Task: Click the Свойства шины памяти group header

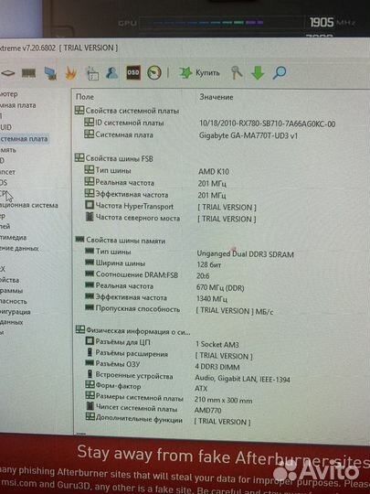Action: [121, 241]
